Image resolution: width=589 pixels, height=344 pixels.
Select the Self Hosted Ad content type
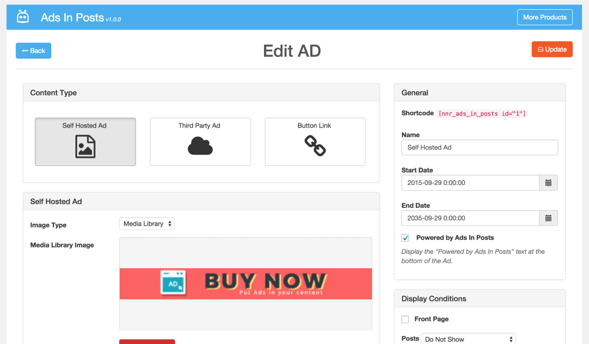(85, 141)
